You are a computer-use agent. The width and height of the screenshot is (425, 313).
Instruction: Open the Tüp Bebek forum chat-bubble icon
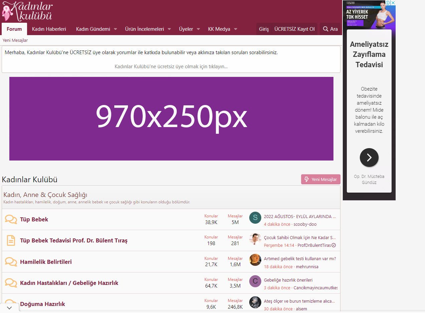tap(11, 219)
